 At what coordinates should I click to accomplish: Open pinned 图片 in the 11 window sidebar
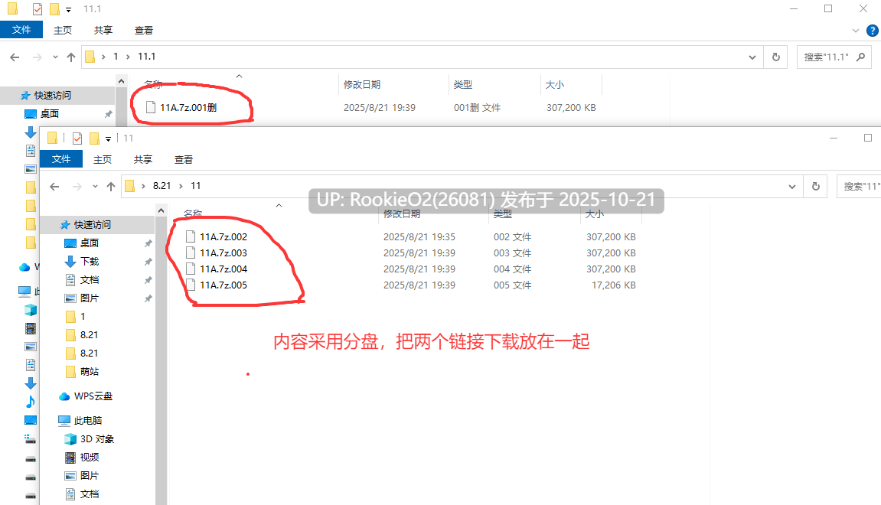[90, 298]
